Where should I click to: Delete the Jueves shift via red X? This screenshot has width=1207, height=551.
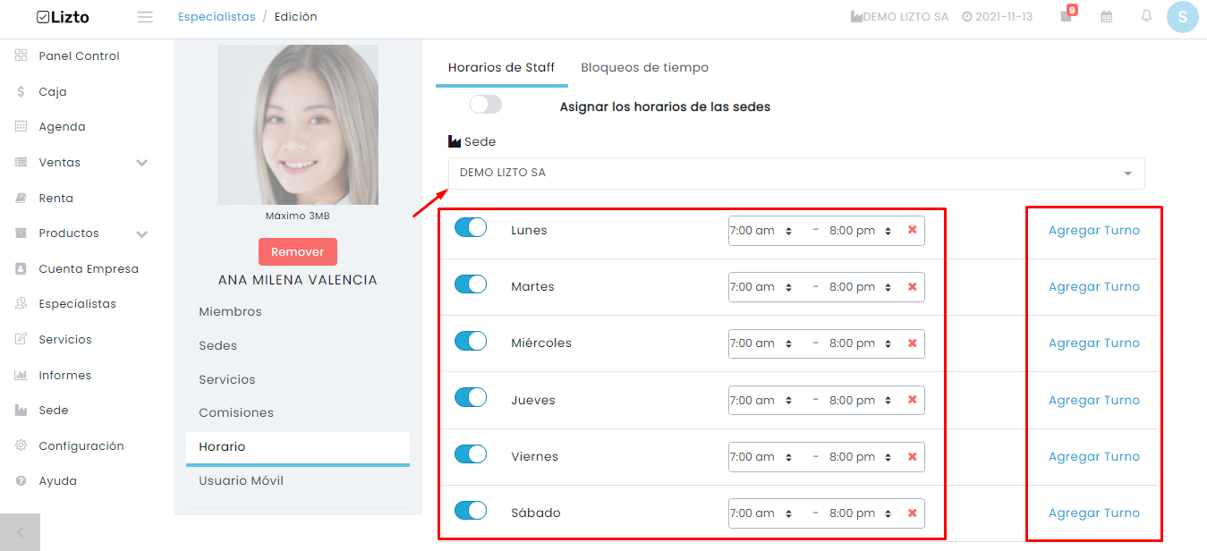(913, 400)
